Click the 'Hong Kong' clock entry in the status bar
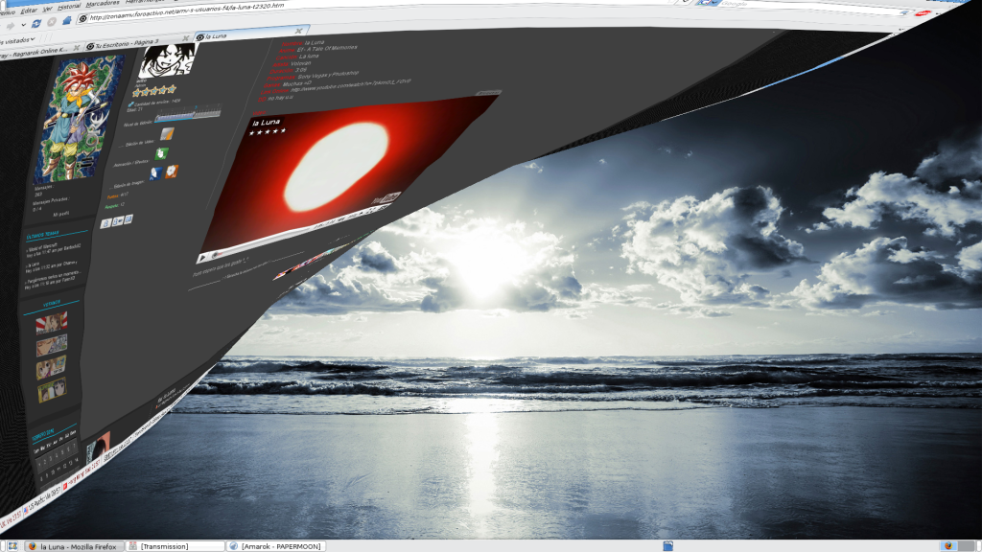The height and width of the screenshot is (552, 982). pyautogui.click(x=83, y=476)
